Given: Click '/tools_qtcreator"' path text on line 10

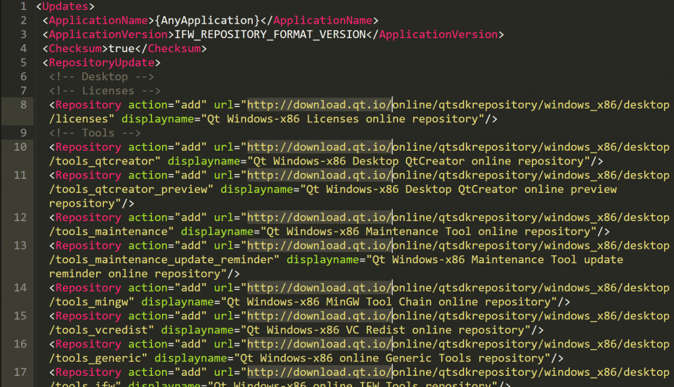Looking at the screenshot, I should (105, 161).
